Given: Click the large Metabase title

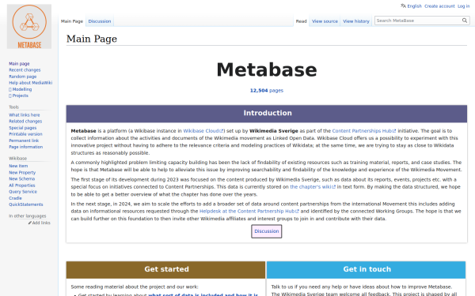Looking at the screenshot, I should [267, 69].
